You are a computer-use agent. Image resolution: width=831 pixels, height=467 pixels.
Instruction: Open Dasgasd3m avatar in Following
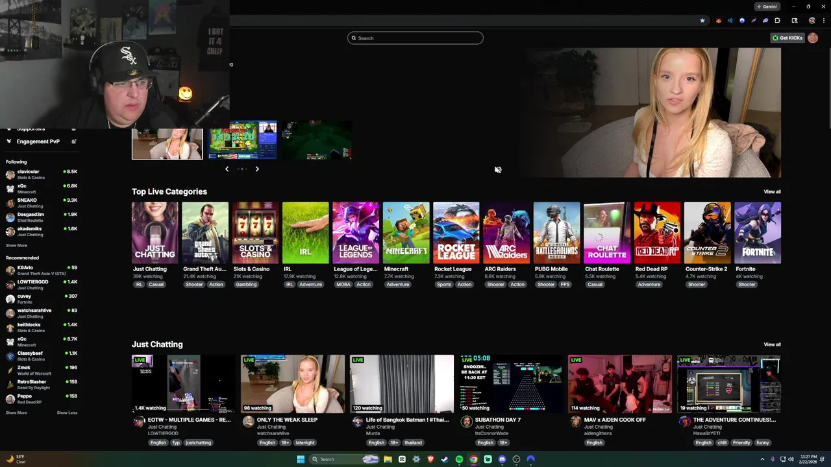pyautogui.click(x=10, y=217)
